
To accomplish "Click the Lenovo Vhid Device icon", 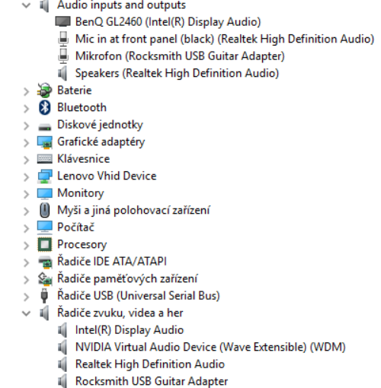I will click(45, 177).
